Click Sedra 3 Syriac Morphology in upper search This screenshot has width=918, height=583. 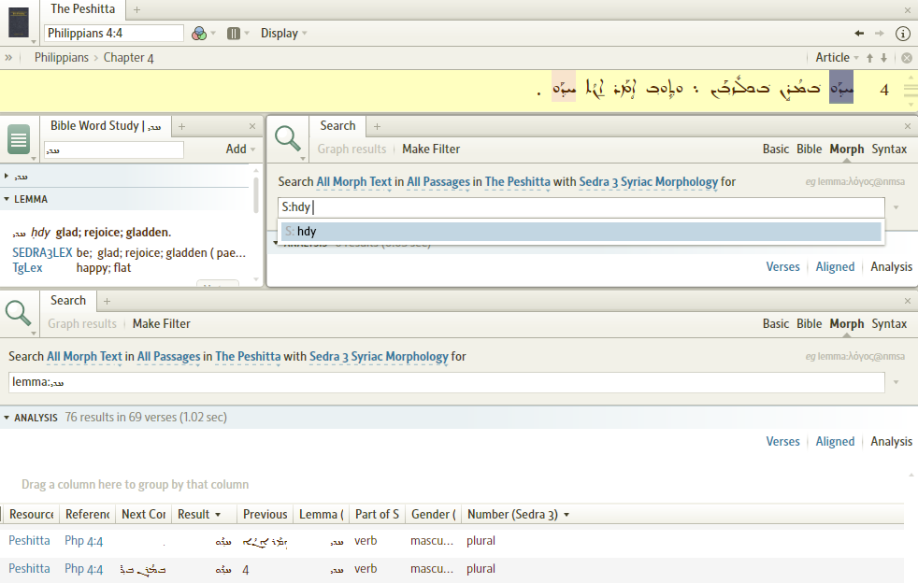[648, 182]
